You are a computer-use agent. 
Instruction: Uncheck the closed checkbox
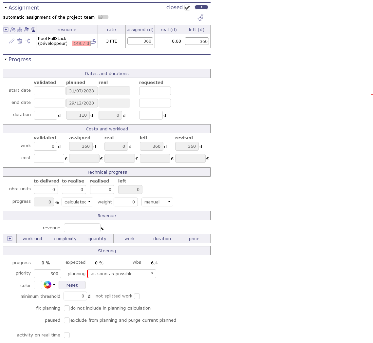pyautogui.click(x=187, y=8)
